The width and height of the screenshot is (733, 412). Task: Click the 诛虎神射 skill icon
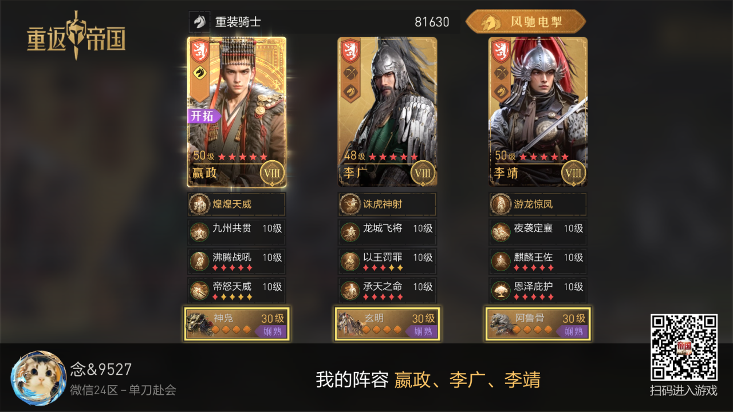tap(350, 204)
